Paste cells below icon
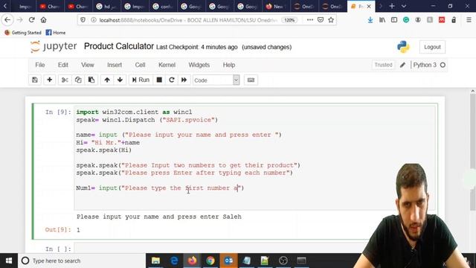Viewport: 476px width, 268px height. (91, 80)
